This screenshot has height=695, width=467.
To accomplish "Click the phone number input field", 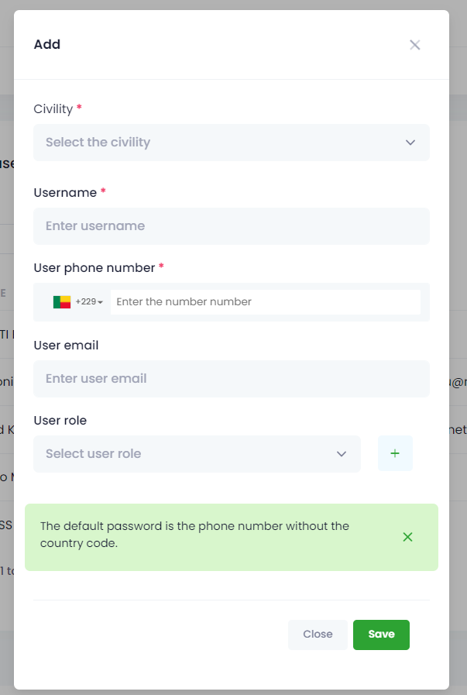I will (x=266, y=301).
